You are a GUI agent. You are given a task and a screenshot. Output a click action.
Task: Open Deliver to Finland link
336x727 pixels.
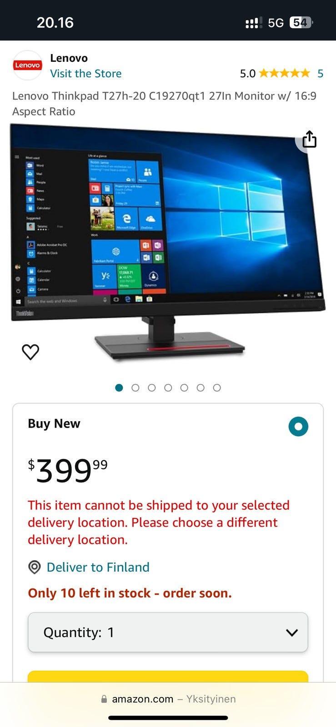pos(98,567)
